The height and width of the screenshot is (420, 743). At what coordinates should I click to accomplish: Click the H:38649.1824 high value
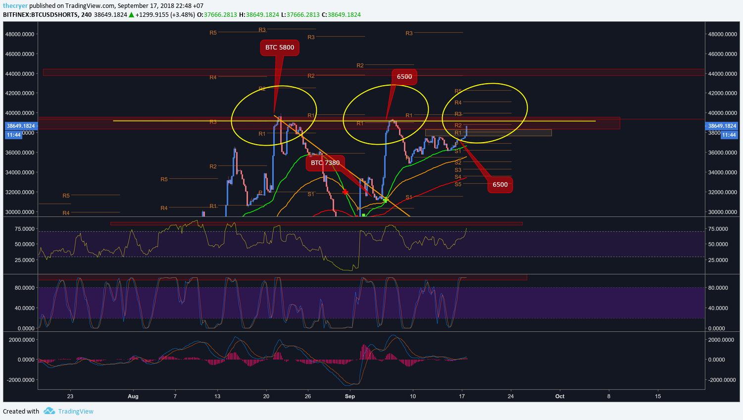point(259,15)
